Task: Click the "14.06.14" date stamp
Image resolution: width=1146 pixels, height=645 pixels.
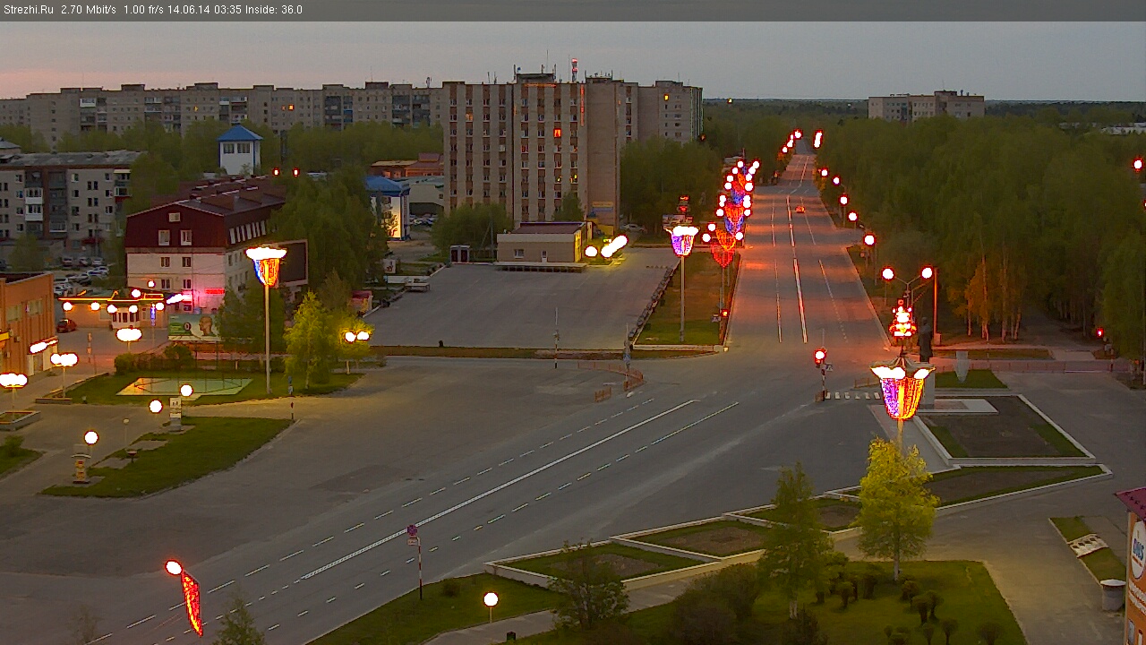Action: (191, 10)
